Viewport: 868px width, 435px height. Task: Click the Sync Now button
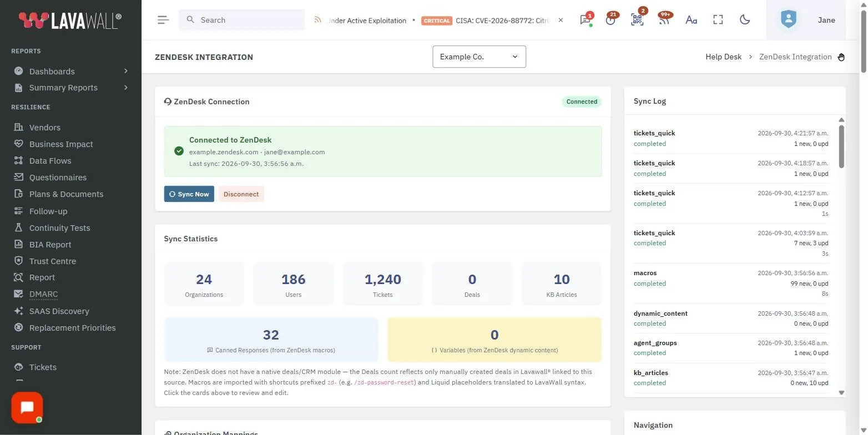point(189,194)
